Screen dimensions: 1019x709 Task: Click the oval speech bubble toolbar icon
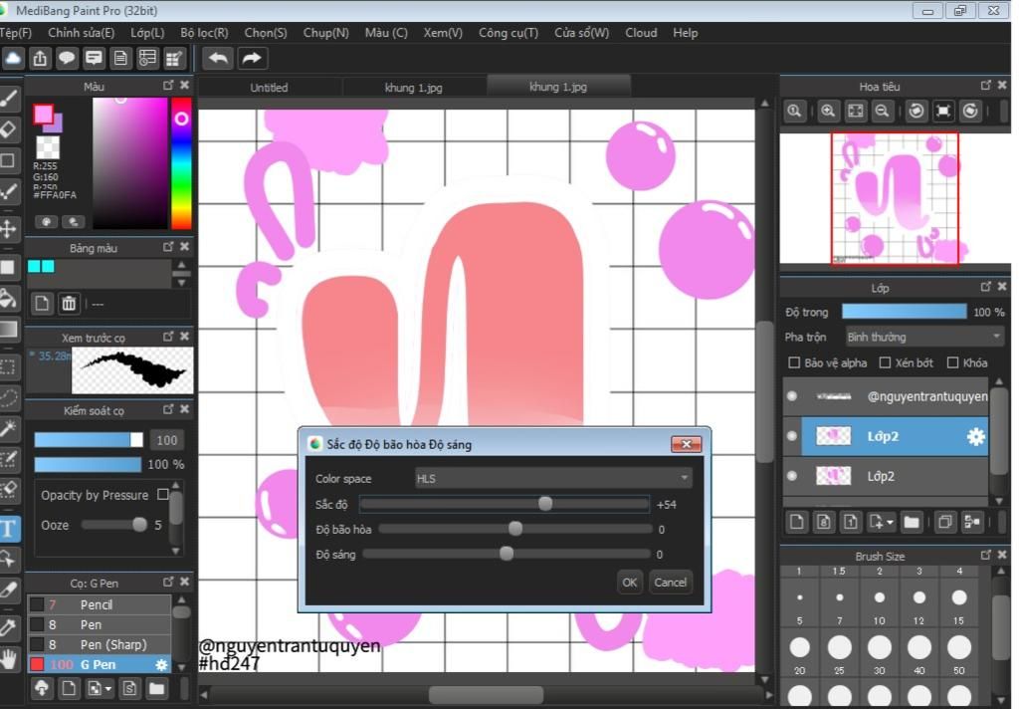point(67,59)
